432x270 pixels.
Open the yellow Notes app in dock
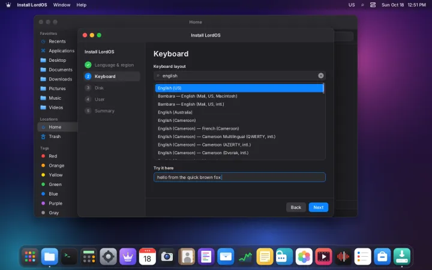265,257
